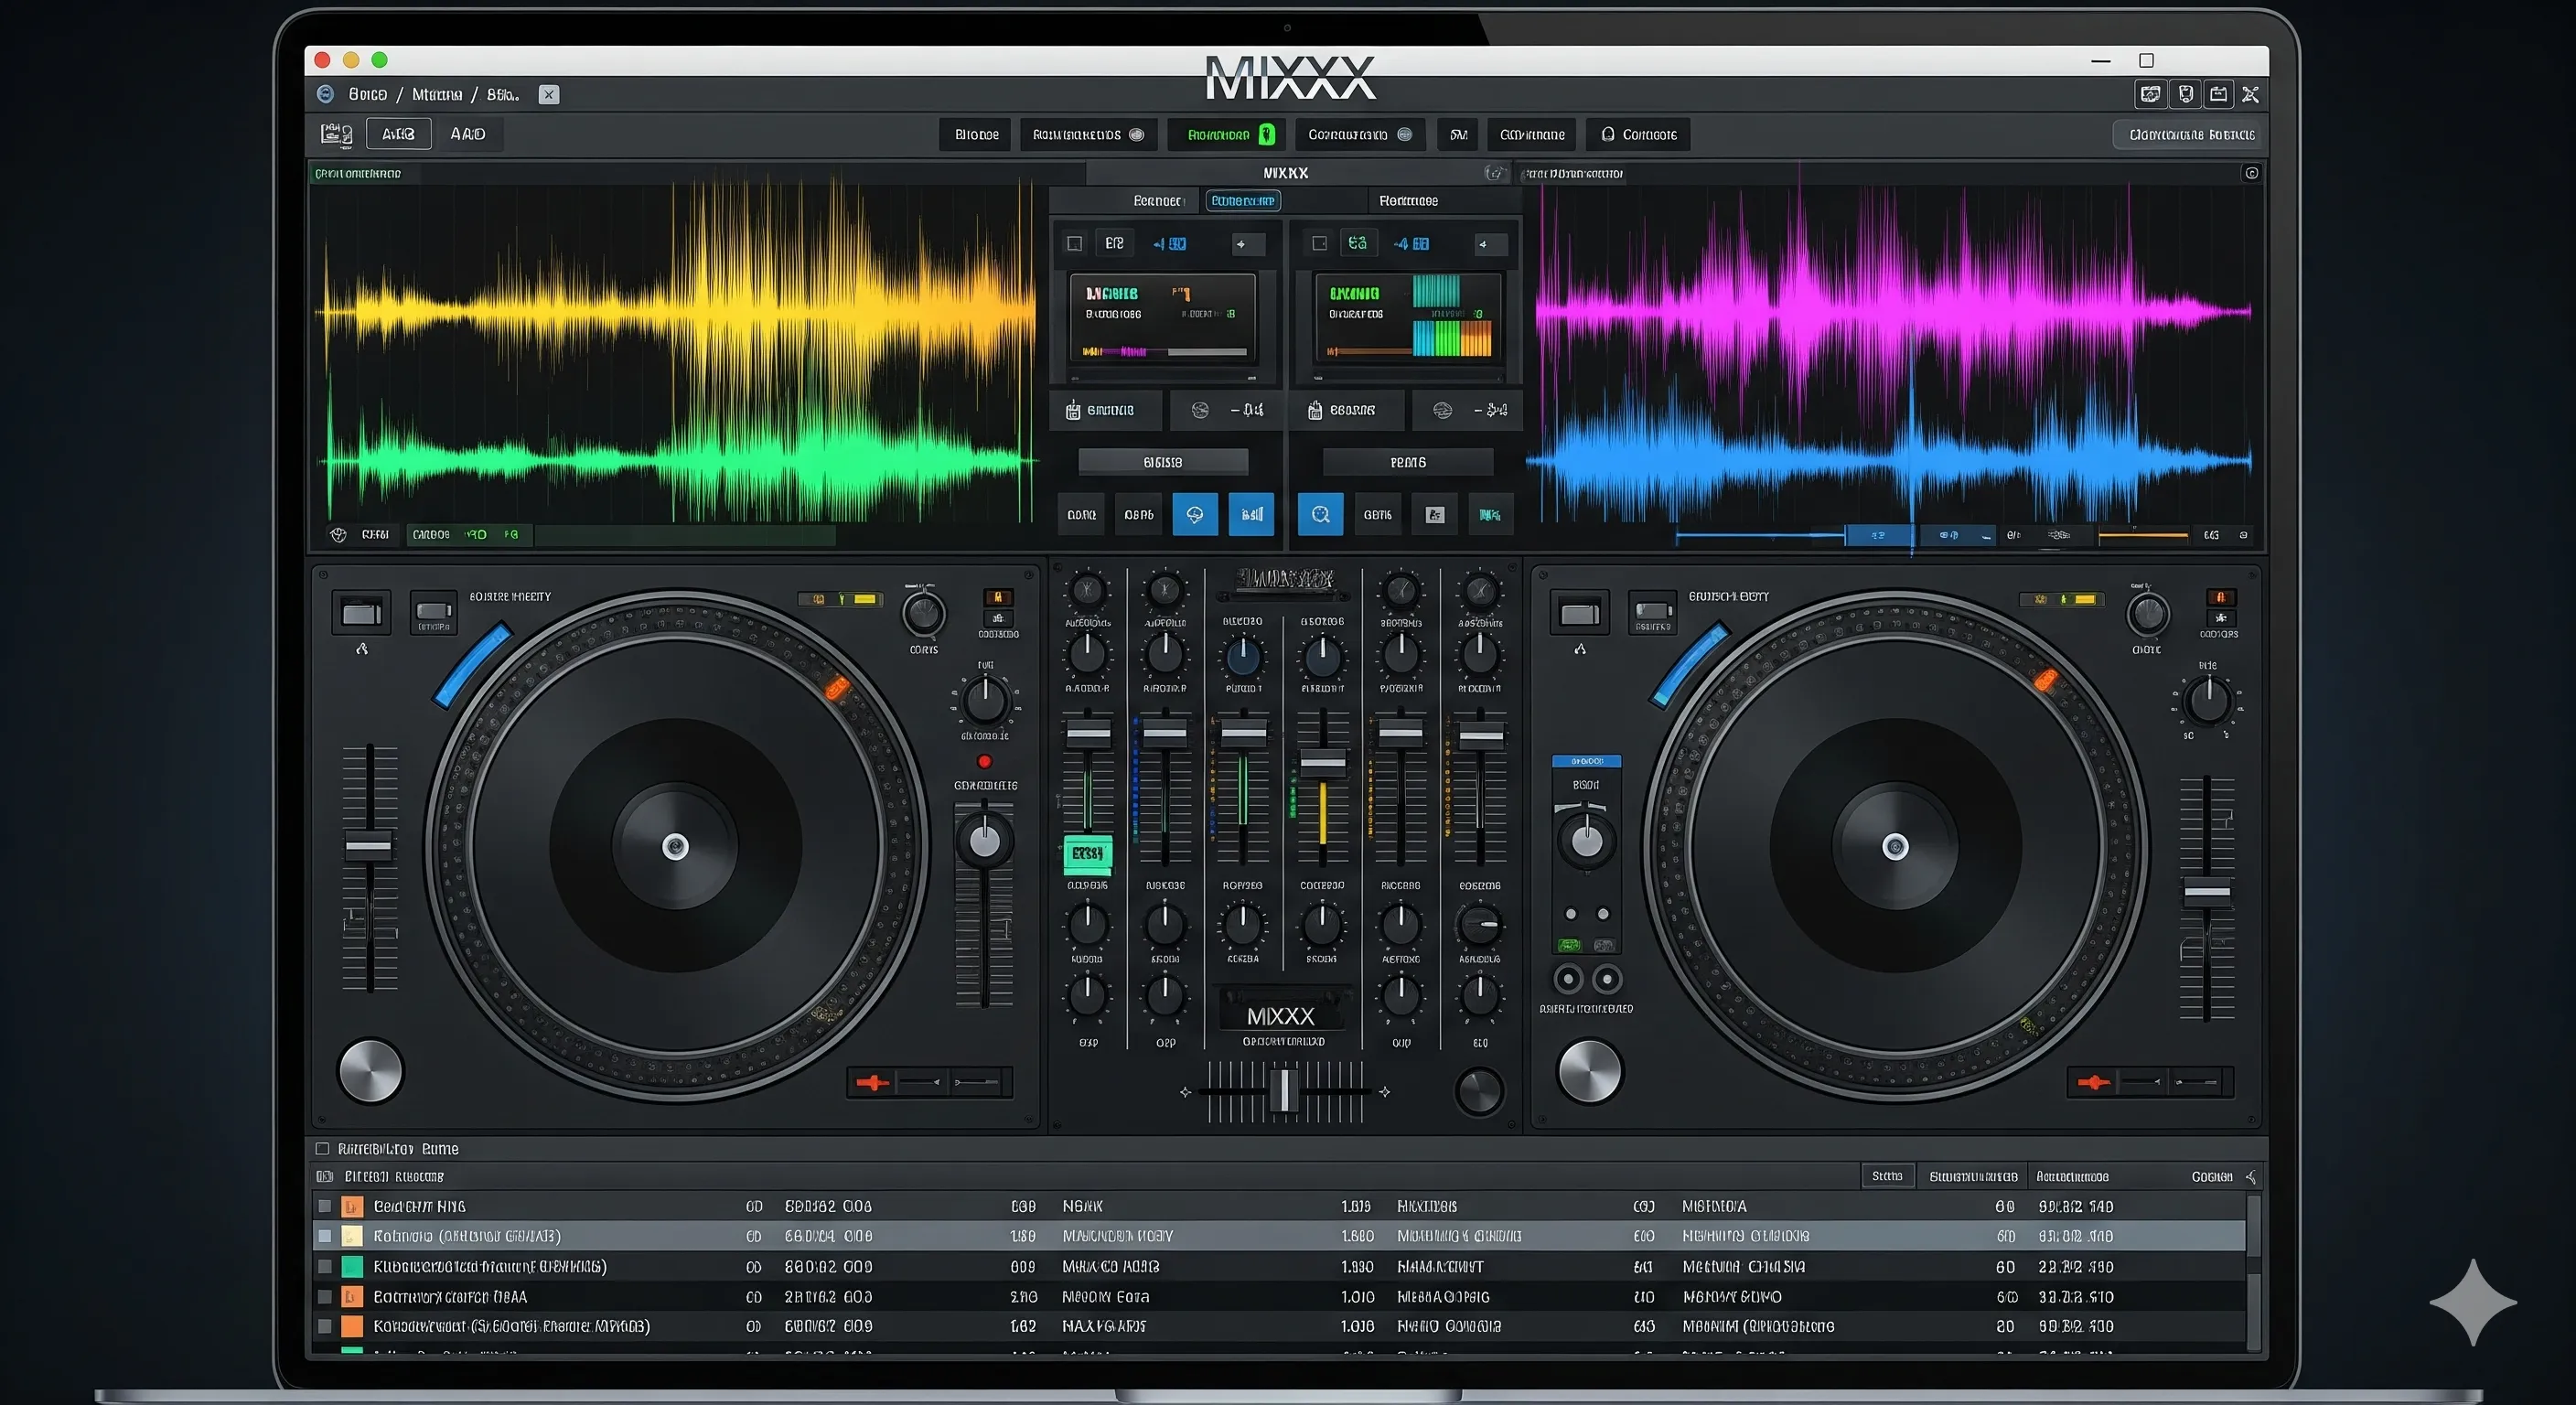Click the arrow icon at the library header's far right

click(2250, 1177)
